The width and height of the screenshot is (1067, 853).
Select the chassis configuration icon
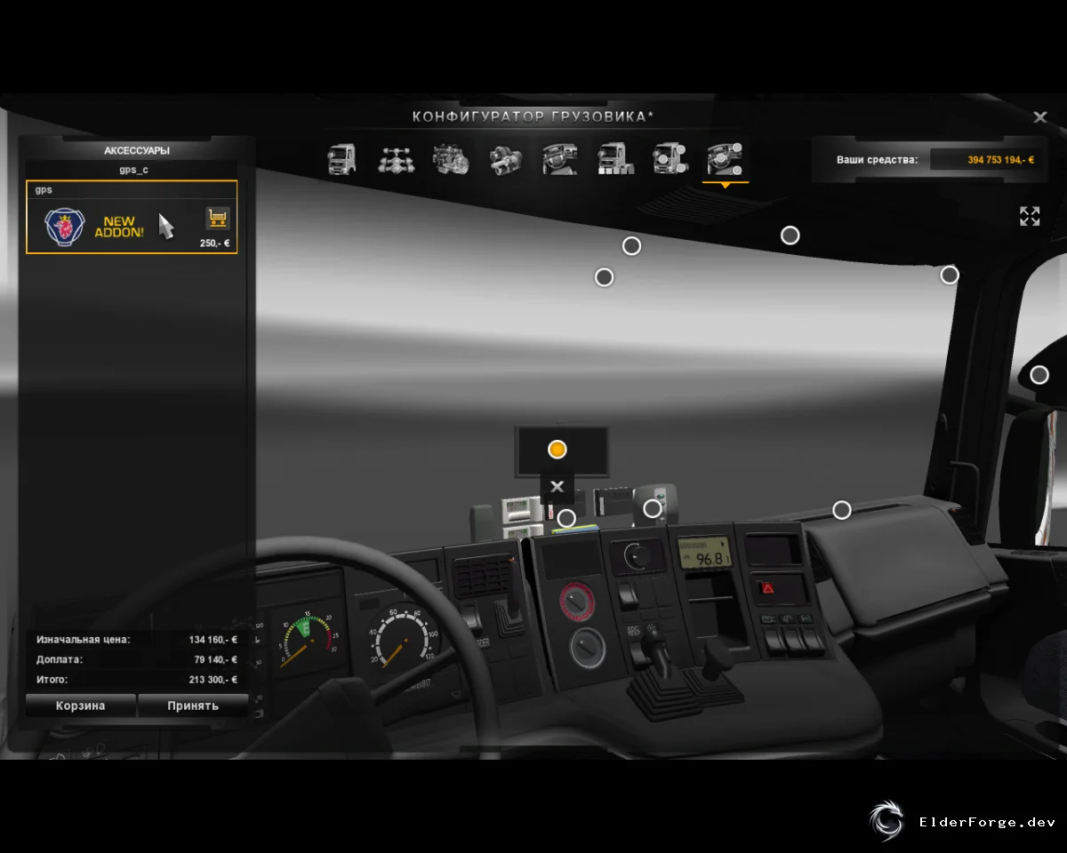(396, 159)
